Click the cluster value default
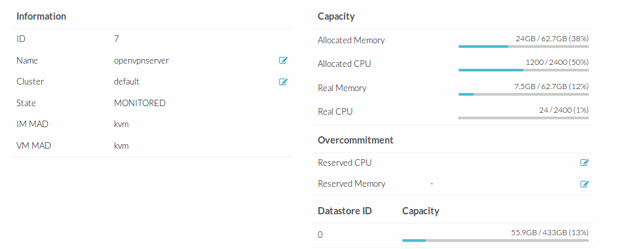623x249 pixels. pyautogui.click(x=126, y=81)
